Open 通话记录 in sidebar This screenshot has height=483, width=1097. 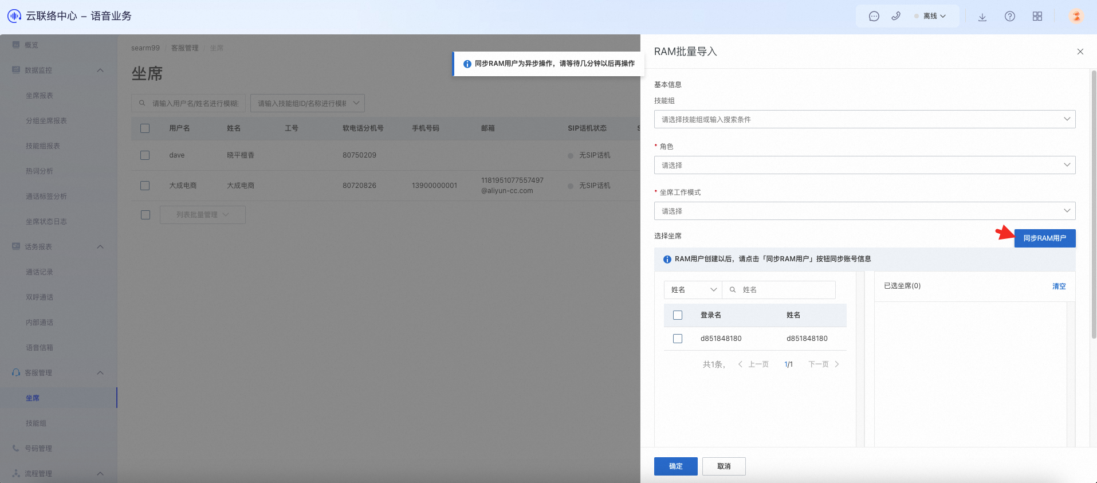(40, 272)
